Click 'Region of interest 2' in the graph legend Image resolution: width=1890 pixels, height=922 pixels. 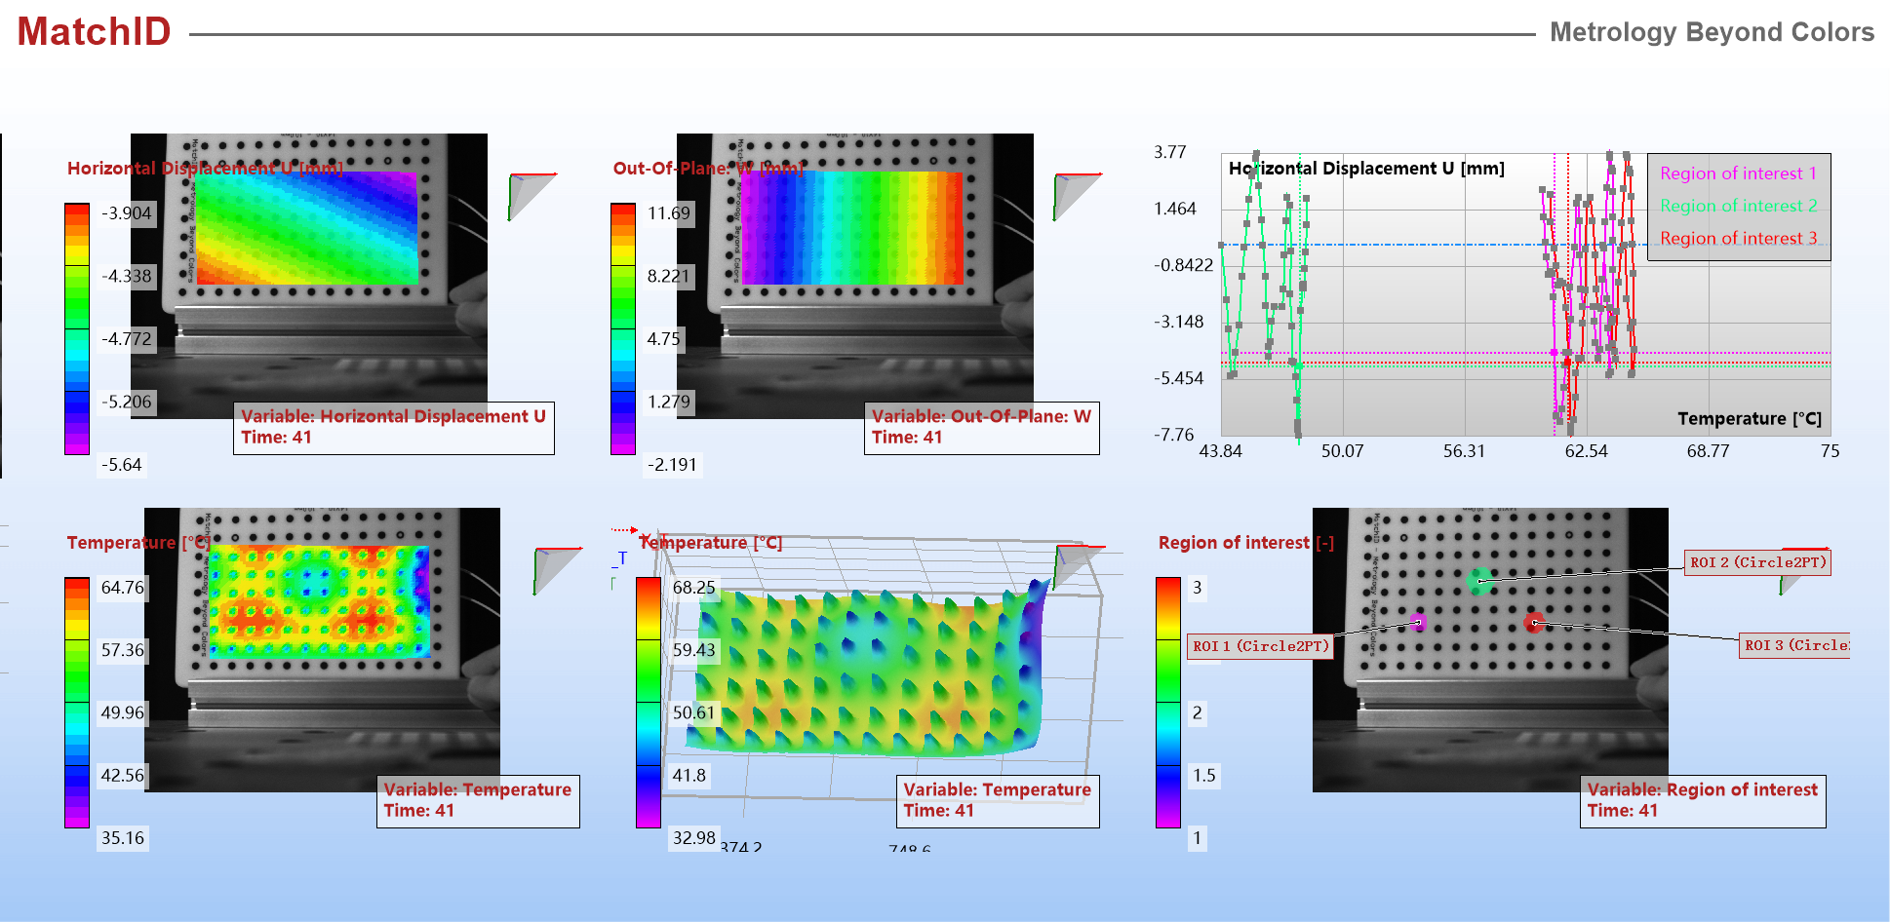point(1738,206)
